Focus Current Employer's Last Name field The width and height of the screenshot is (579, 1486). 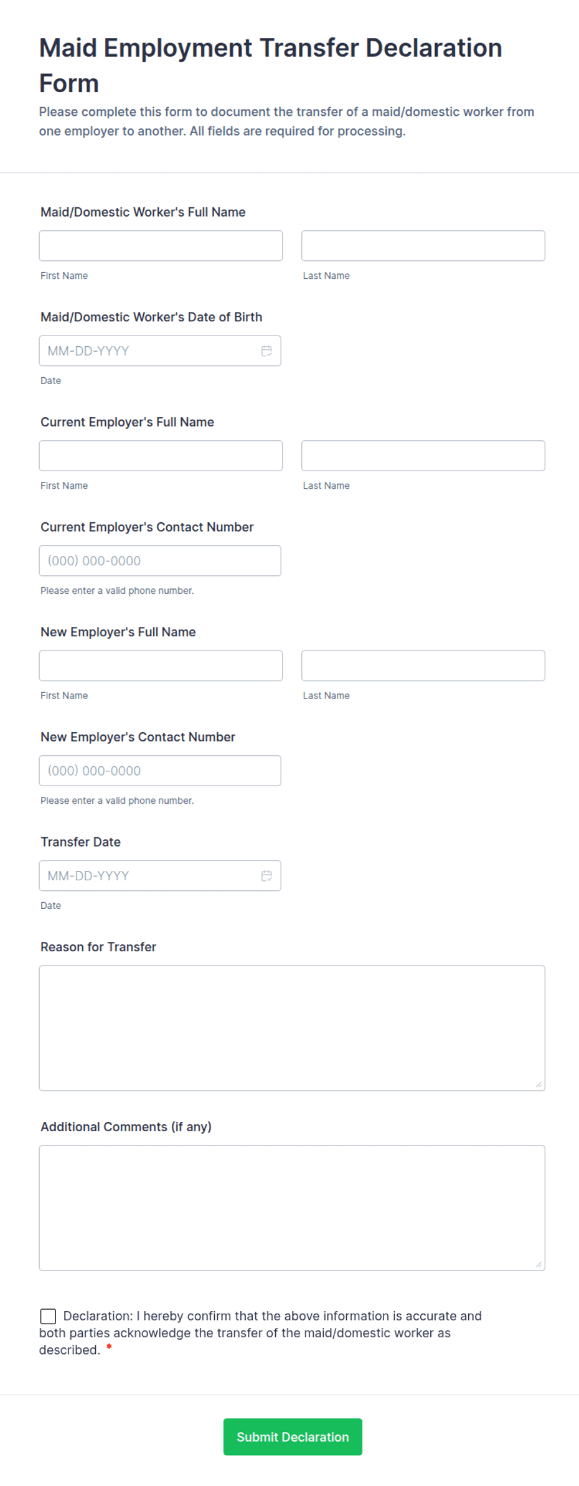[423, 456]
